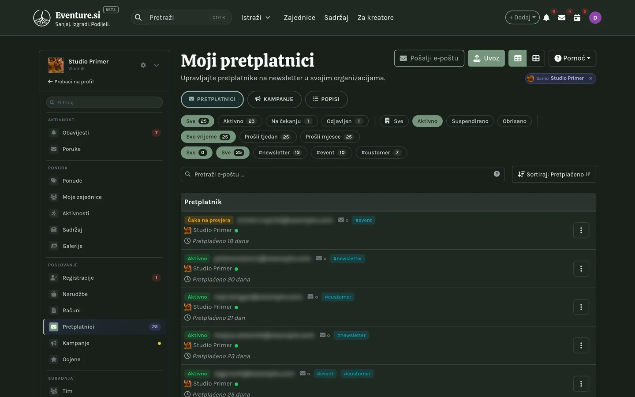Switch to list table view
635x397 pixels.
518,58
